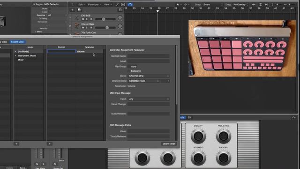Expand the (No Mode) row
Screen dimensions: 300x169
coord(15,52)
